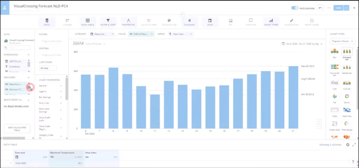359x168 pixels.
Task: Open the Data Table toolbar panel
Action: [x=88, y=22]
